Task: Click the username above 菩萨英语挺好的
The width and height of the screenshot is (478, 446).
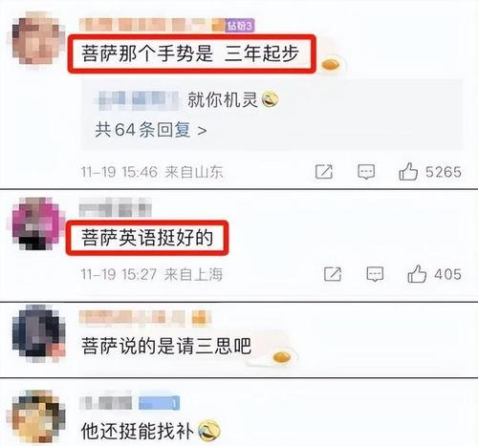Action: coord(115,207)
